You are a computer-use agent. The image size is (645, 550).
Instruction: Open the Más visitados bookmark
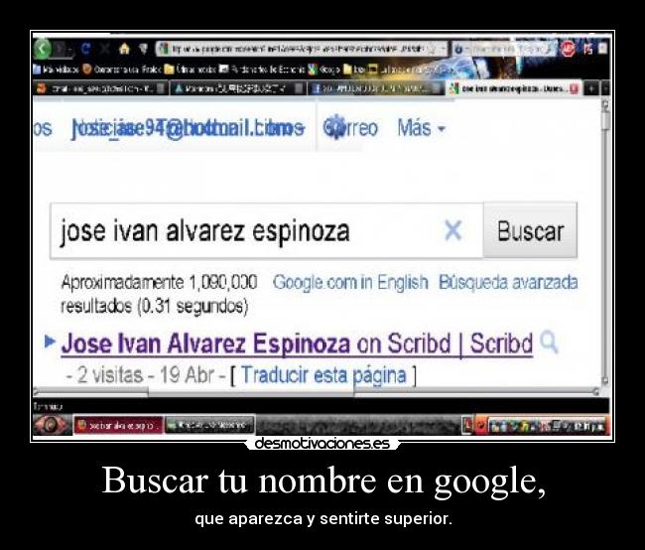(x=56, y=69)
